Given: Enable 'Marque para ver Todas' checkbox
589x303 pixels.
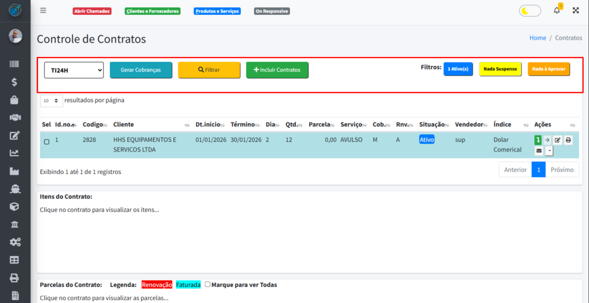Looking at the screenshot, I should [x=208, y=284].
